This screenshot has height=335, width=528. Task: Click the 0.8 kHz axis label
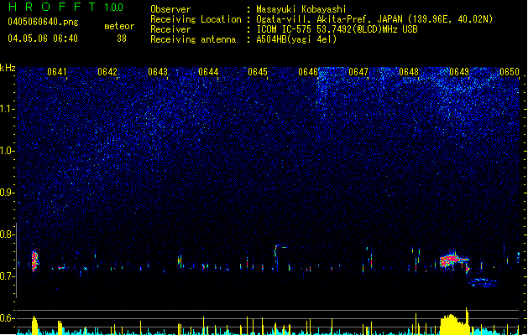8,234
